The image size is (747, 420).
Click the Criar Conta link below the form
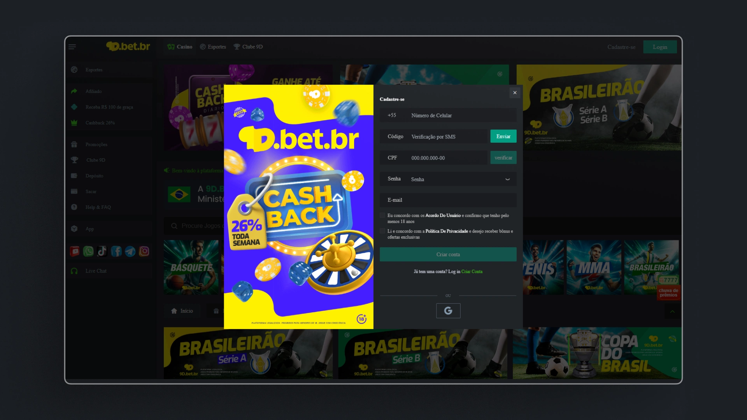(472, 271)
